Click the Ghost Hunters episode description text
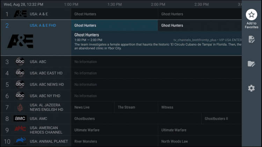Image resolution: width=262 pixels, height=147 pixels. point(158,46)
